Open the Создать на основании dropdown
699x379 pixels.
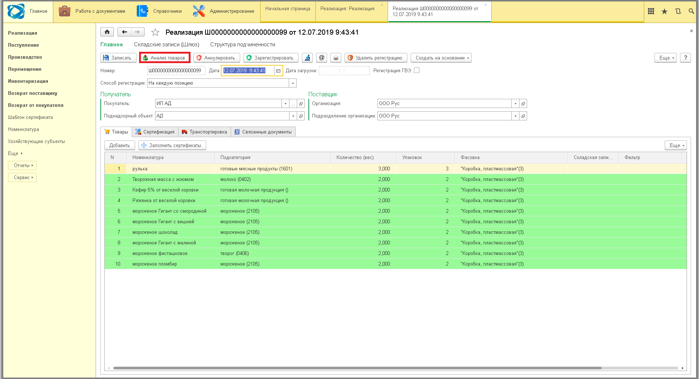(x=441, y=58)
